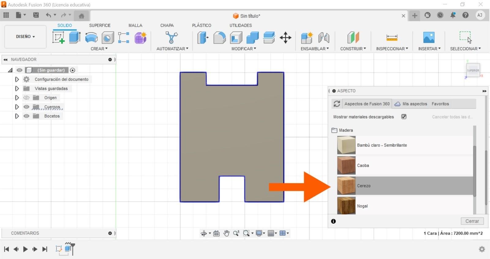This screenshot has height=259, width=490.
Task: Select the Press Pull tool
Action: pyautogui.click(x=203, y=38)
